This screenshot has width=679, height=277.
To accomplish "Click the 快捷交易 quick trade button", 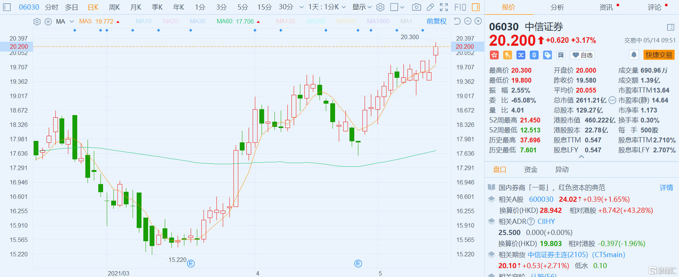I will [659, 55].
